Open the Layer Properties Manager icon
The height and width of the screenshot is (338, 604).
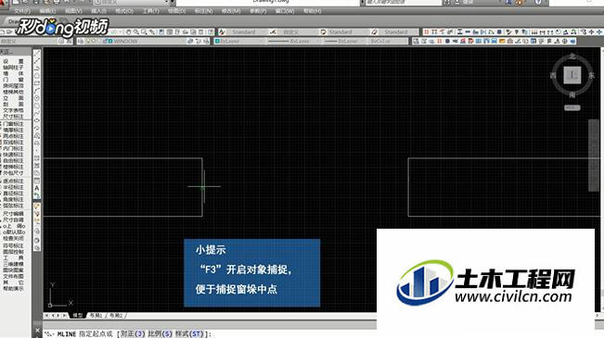pos(81,41)
